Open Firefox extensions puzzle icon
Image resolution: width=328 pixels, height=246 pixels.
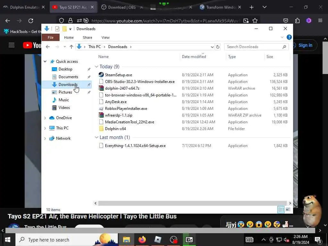(297, 20)
